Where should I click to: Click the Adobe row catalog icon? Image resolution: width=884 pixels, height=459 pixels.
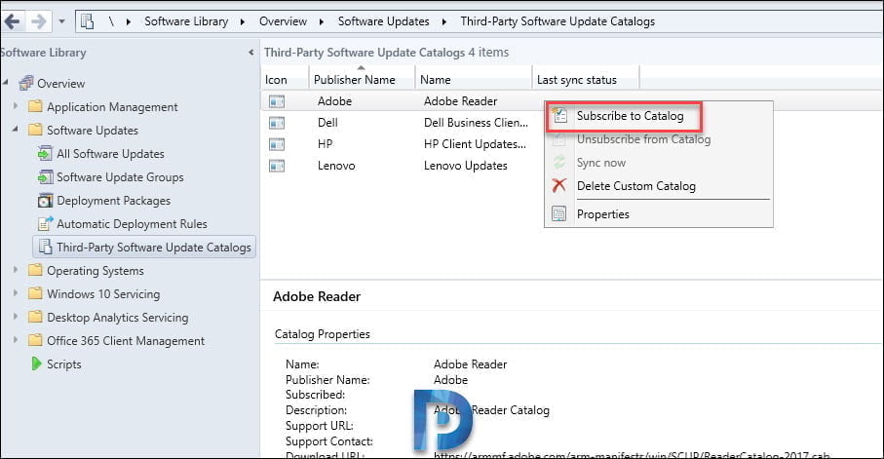click(x=277, y=101)
